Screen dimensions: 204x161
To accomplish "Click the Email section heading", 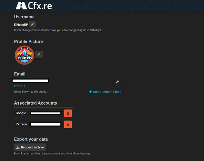I will [x=20, y=74].
